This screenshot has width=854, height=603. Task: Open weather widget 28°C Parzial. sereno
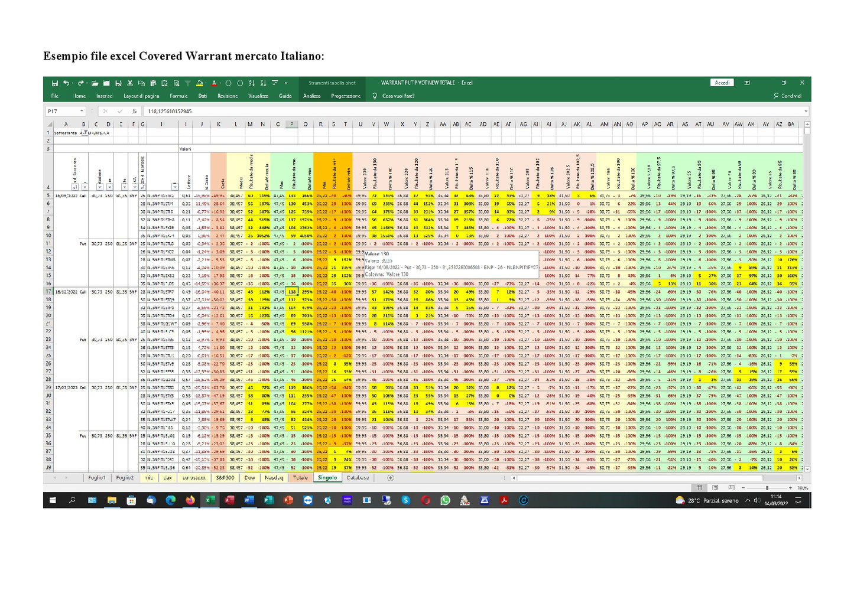pos(707,500)
